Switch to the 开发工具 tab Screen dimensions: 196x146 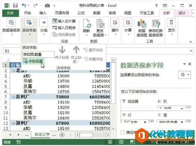[x=147, y=13]
